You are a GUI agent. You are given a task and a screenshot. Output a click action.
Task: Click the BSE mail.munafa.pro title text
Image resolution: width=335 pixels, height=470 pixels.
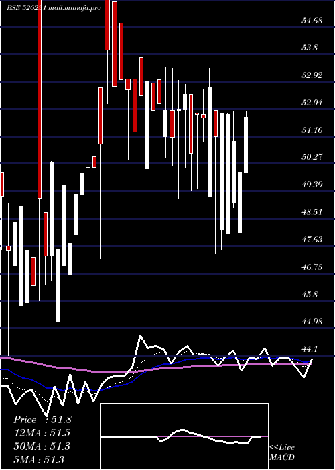click(x=54, y=8)
